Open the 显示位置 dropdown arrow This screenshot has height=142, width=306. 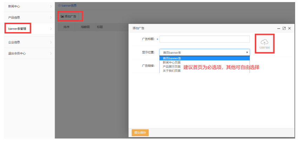[x=247, y=52]
